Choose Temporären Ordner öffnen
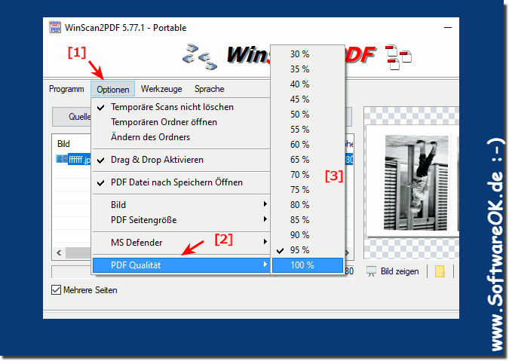 tap(181, 122)
